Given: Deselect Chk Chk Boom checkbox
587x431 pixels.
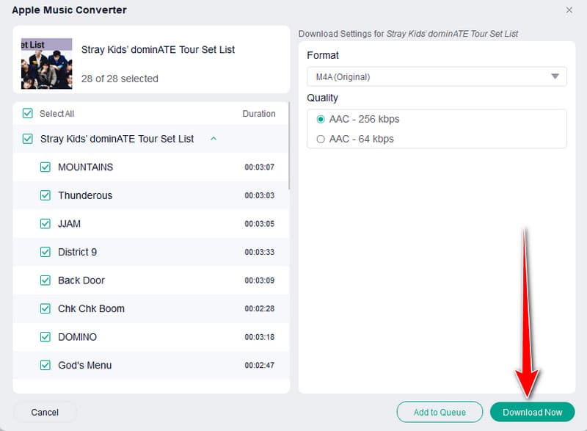Looking at the screenshot, I should pos(45,308).
